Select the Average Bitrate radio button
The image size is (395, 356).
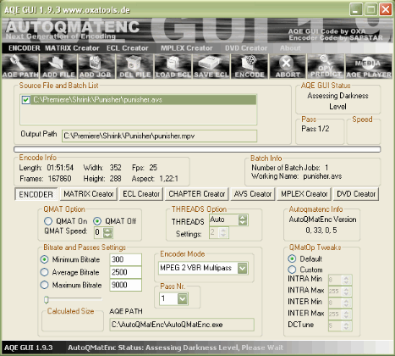(44, 272)
